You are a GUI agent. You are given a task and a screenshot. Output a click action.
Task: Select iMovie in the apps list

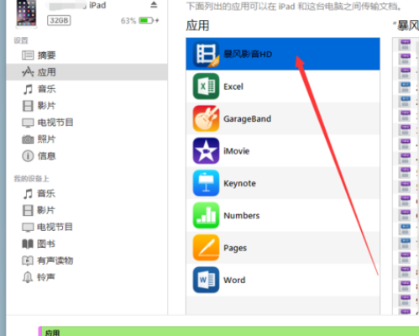click(x=283, y=150)
